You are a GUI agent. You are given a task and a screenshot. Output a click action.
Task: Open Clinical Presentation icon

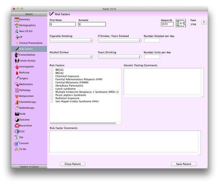[17, 43]
